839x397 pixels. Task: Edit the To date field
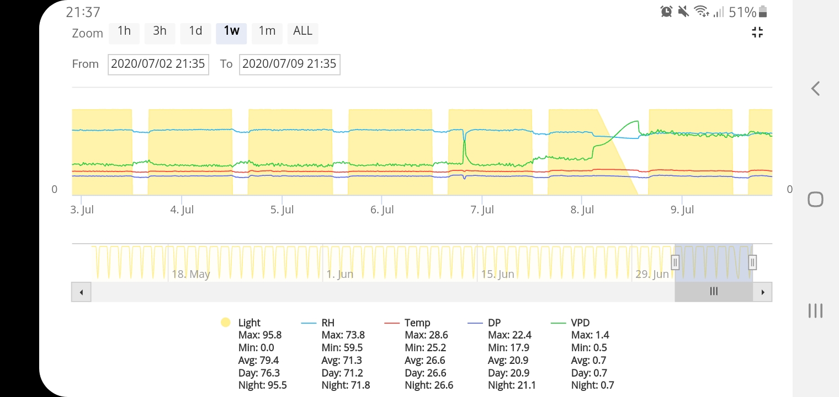click(290, 64)
